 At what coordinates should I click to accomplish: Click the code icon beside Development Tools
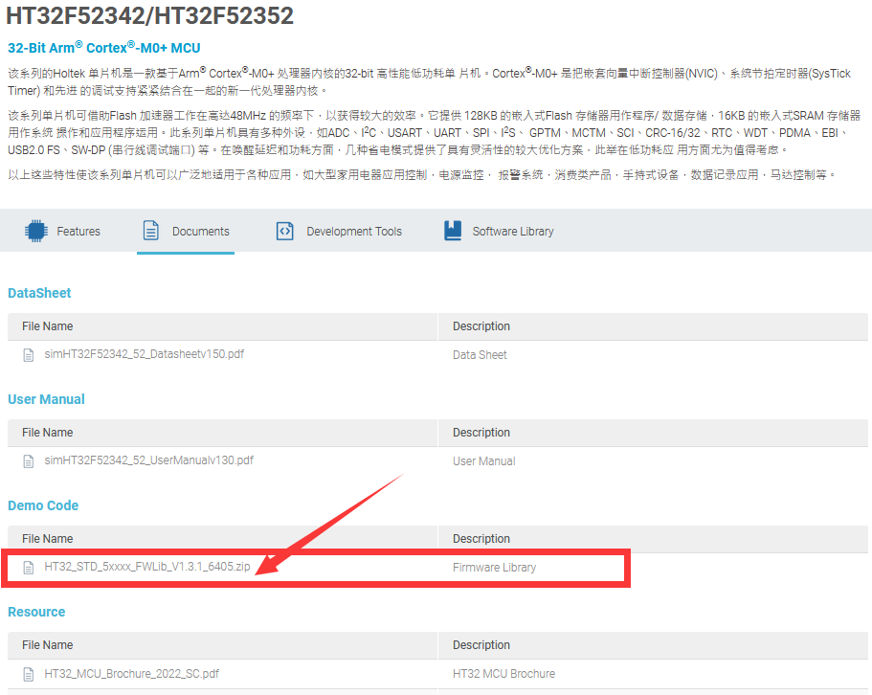click(284, 231)
